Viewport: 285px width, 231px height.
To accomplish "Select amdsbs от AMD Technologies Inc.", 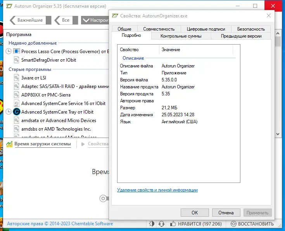I will 56,129.
